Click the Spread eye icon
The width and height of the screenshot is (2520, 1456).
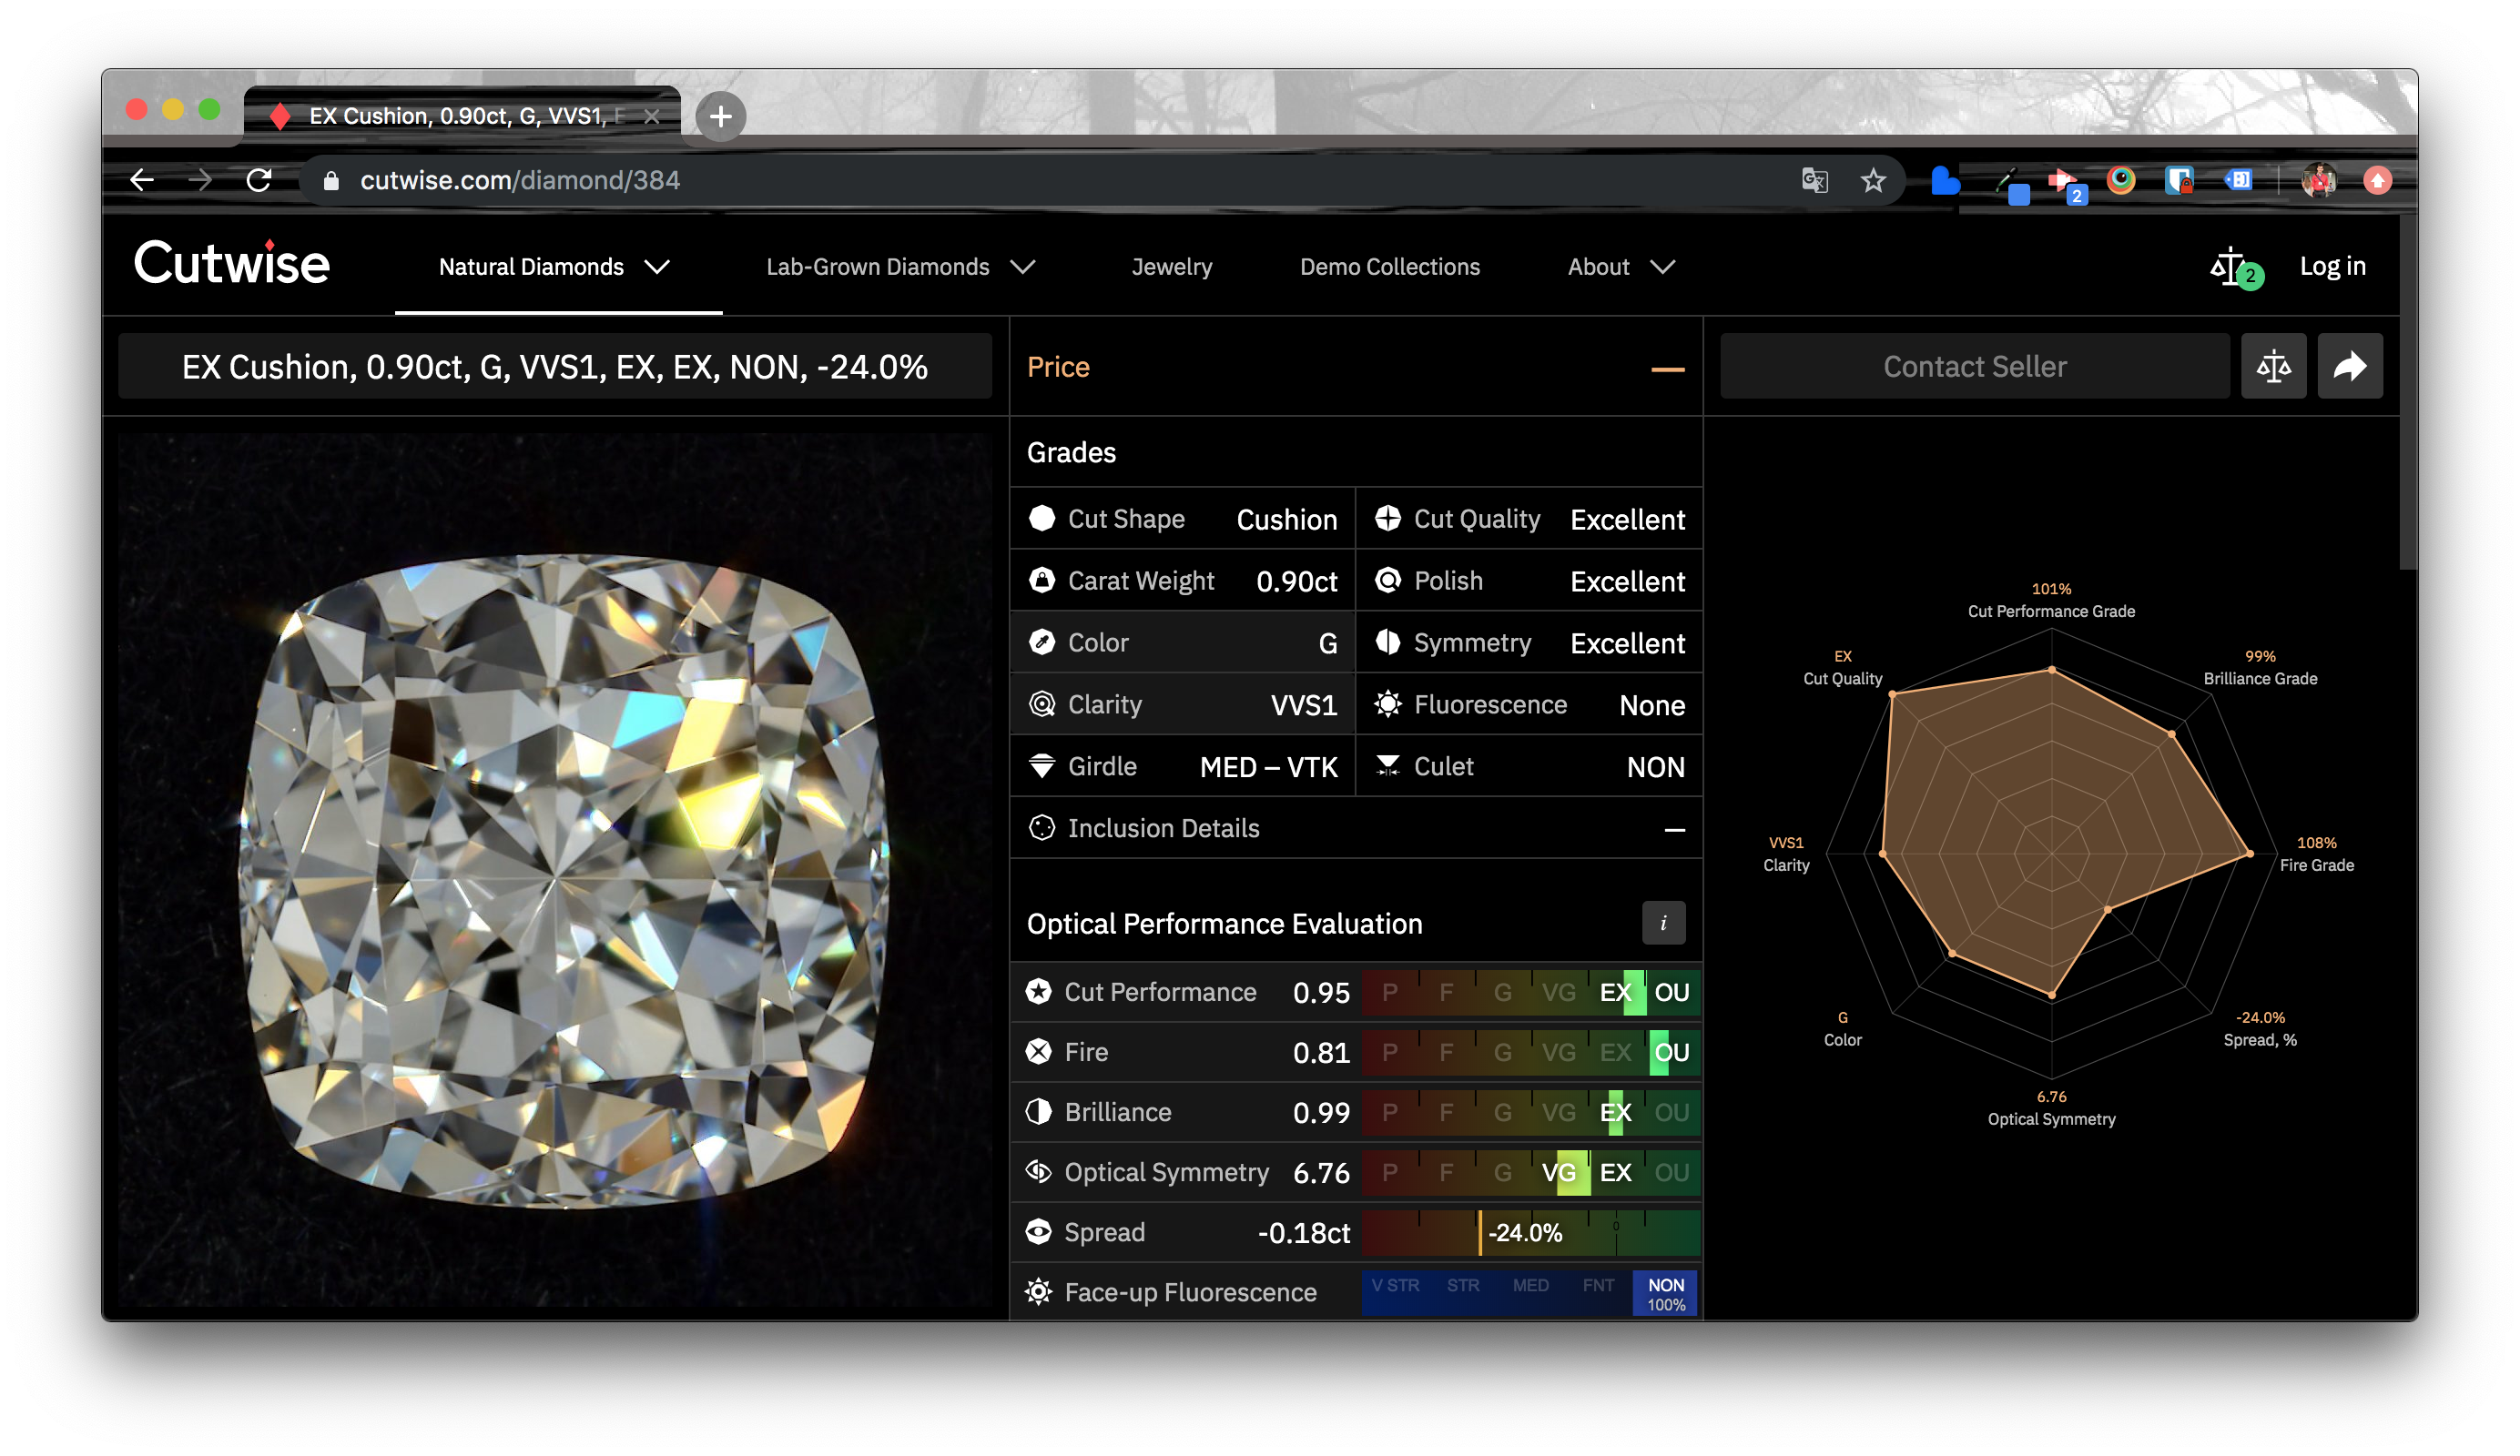click(1039, 1232)
